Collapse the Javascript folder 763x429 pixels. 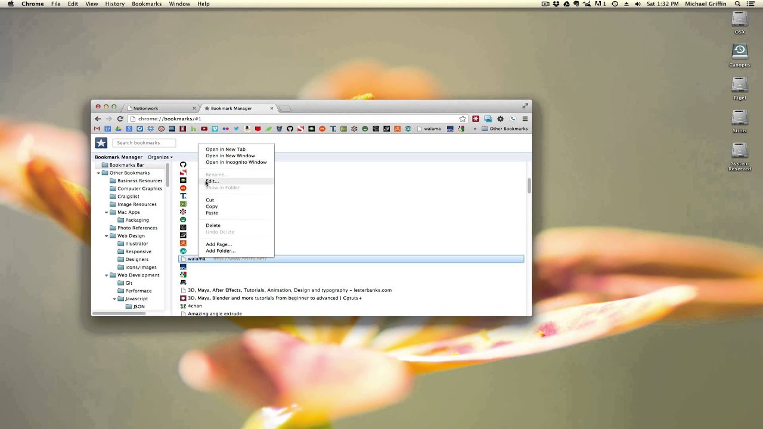click(x=114, y=299)
